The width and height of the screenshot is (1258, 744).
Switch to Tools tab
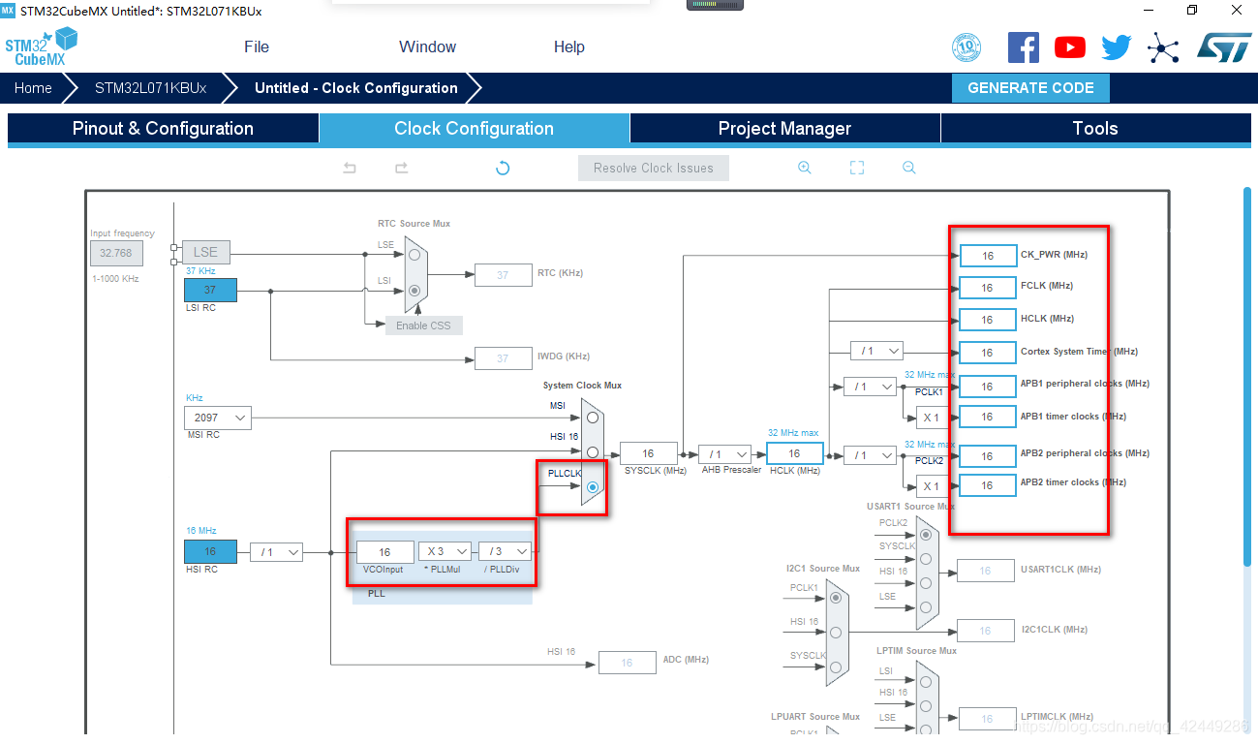point(1095,129)
